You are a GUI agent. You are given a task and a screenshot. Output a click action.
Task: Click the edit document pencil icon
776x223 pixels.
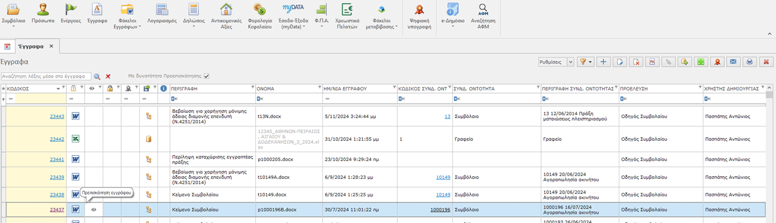click(620, 61)
